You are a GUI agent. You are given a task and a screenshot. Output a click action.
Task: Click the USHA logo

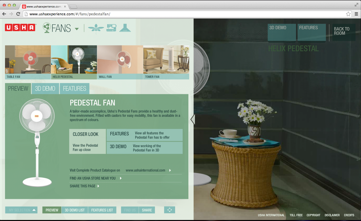point(20,27)
